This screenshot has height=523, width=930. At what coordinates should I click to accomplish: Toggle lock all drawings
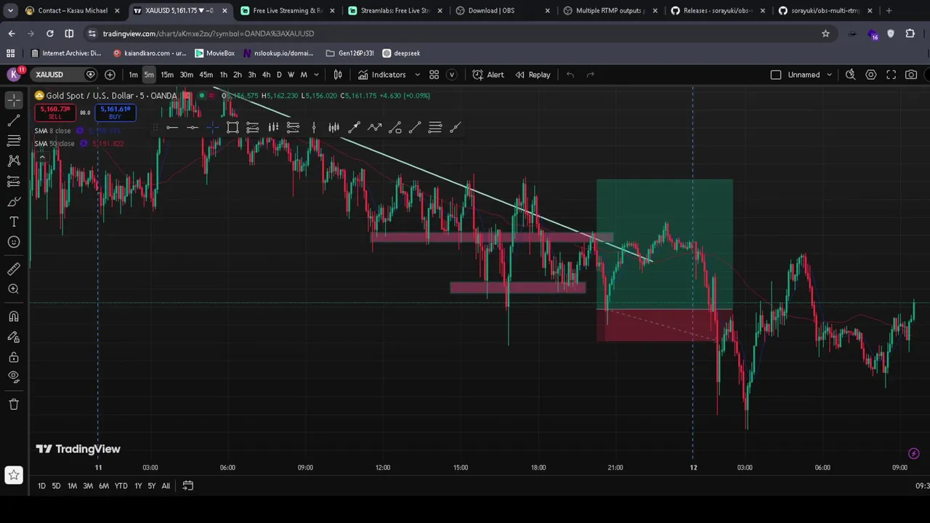(x=14, y=357)
